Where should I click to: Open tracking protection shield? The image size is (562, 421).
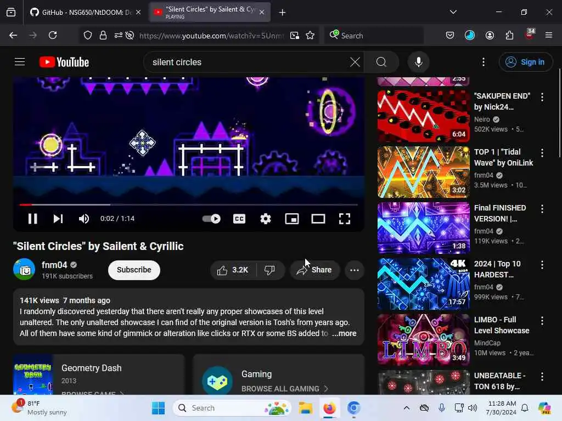[x=88, y=35]
